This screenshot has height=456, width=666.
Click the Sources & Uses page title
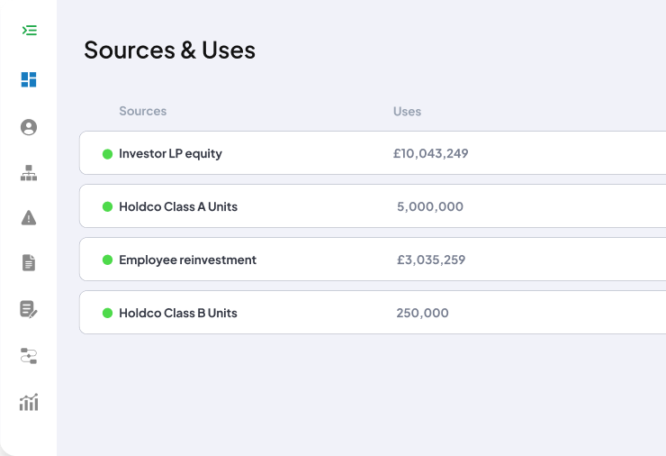169,50
